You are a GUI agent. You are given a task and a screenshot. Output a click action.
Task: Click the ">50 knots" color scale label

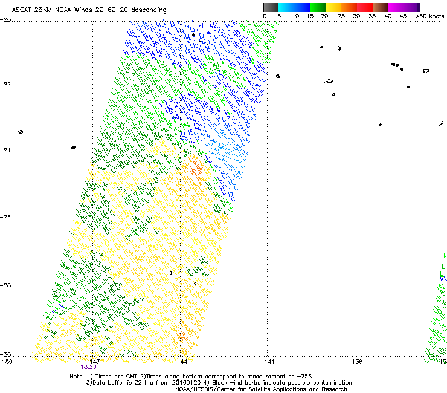tap(429, 16)
